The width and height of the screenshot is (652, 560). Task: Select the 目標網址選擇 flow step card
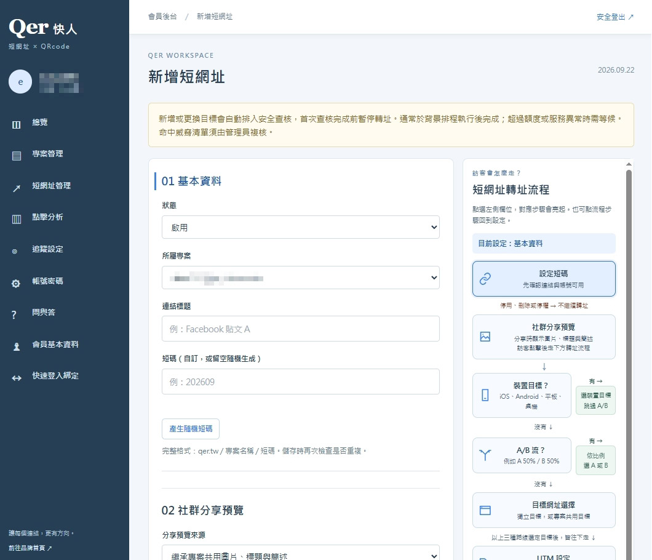(x=544, y=510)
